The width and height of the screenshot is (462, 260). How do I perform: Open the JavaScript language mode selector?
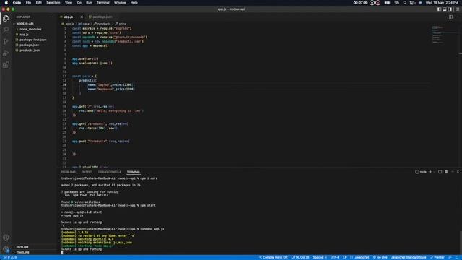[x=361, y=257]
